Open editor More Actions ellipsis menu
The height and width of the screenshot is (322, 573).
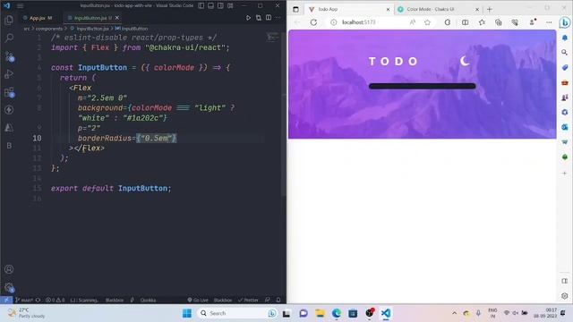click(278, 18)
